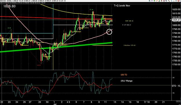Image resolution: width=181 pixels, height=105 pixels.
Task: Click the date label 20 on time axis
Action: click(x=156, y=102)
